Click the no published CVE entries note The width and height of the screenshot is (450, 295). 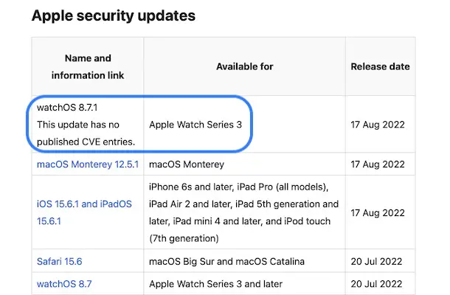(86, 133)
